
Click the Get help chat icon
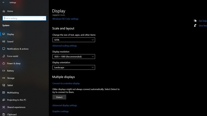click(195, 21)
